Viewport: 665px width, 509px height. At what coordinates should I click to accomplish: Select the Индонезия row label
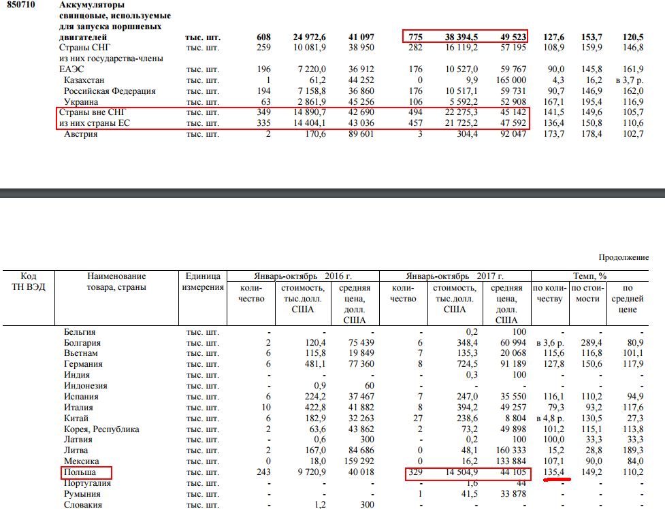[x=86, y=386]
